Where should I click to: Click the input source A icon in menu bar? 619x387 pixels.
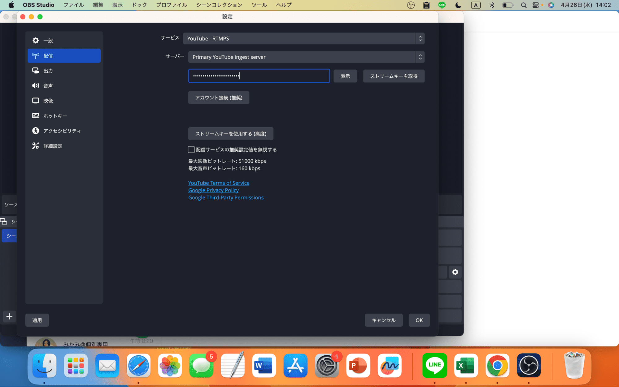coord(476,5)
